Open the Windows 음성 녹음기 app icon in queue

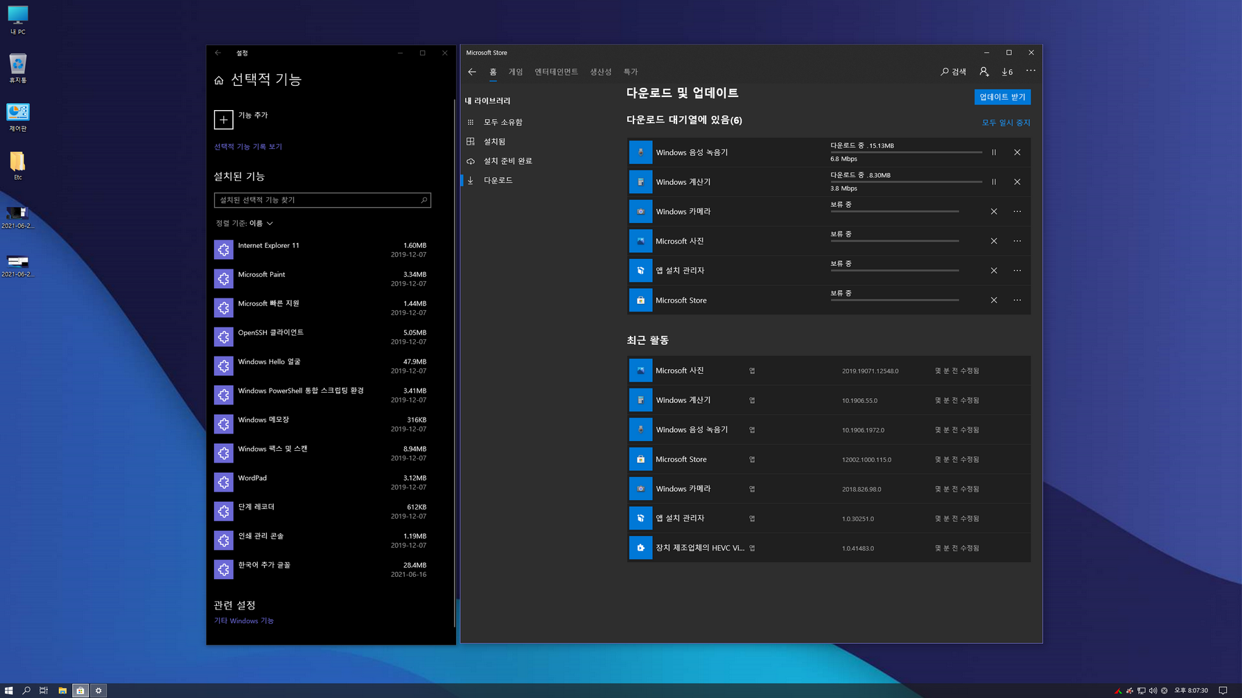(640, 152)
